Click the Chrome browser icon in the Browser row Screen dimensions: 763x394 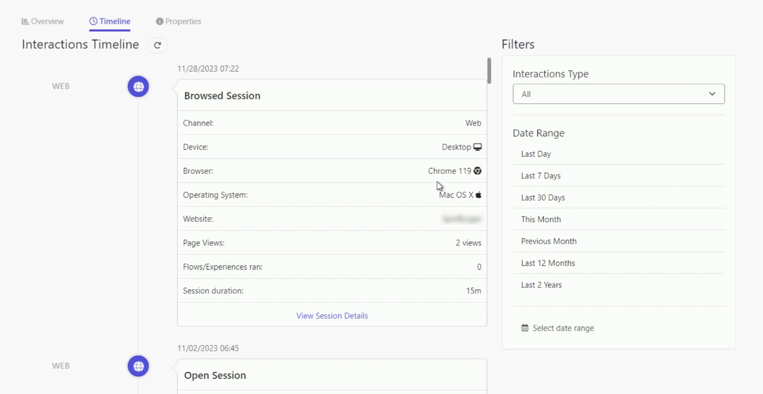click(476, 171)
